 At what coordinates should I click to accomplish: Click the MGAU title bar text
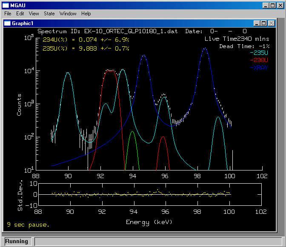pos(18,6)
